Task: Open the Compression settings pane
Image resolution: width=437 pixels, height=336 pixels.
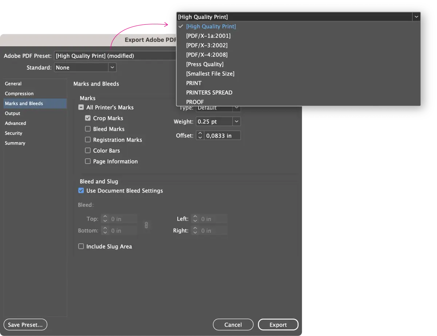Action: pos(35,94)
